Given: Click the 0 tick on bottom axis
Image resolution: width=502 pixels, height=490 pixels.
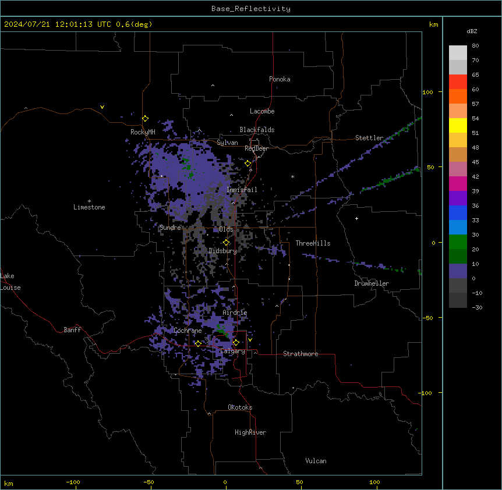Looking at the screenshot, I should coord(225,482).
